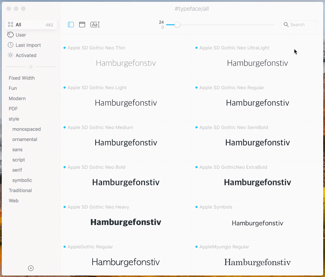
Task: Select the Traditional tag
Action: click(20, 191)
